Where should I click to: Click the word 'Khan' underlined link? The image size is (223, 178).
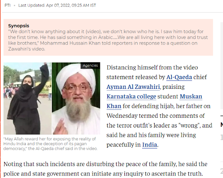(114, 106)
